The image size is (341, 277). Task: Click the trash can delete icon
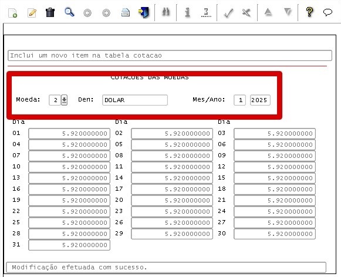pyautogui.click(x=50, y=12)
